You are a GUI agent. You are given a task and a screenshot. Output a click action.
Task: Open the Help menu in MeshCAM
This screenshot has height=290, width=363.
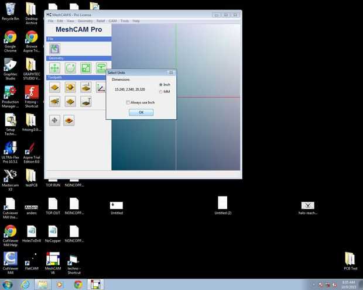tap(136, 21)
